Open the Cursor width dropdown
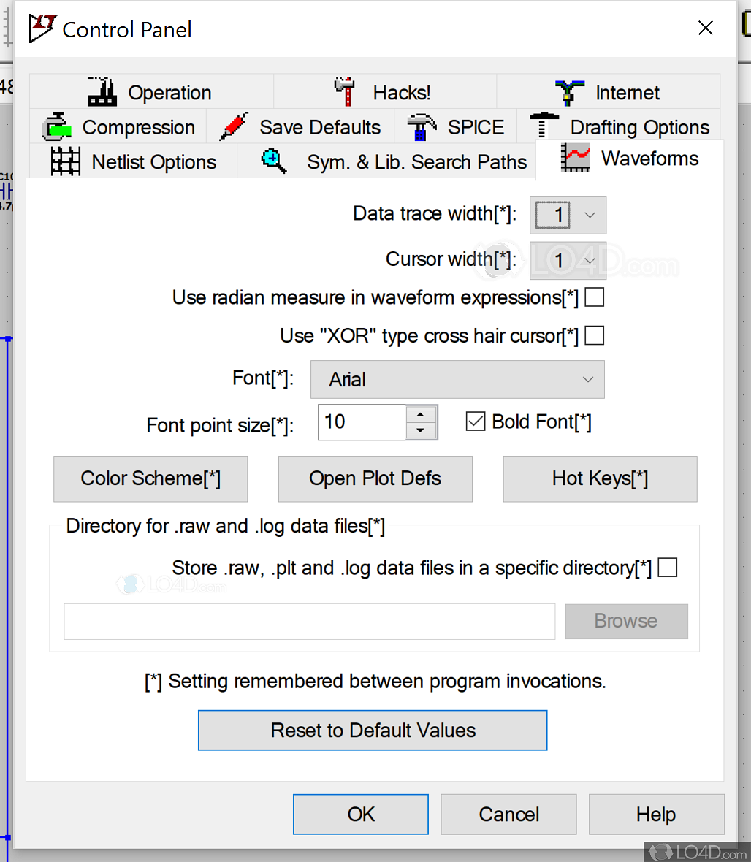This screenshot has height=862, width=751. [x=589, y=260]
